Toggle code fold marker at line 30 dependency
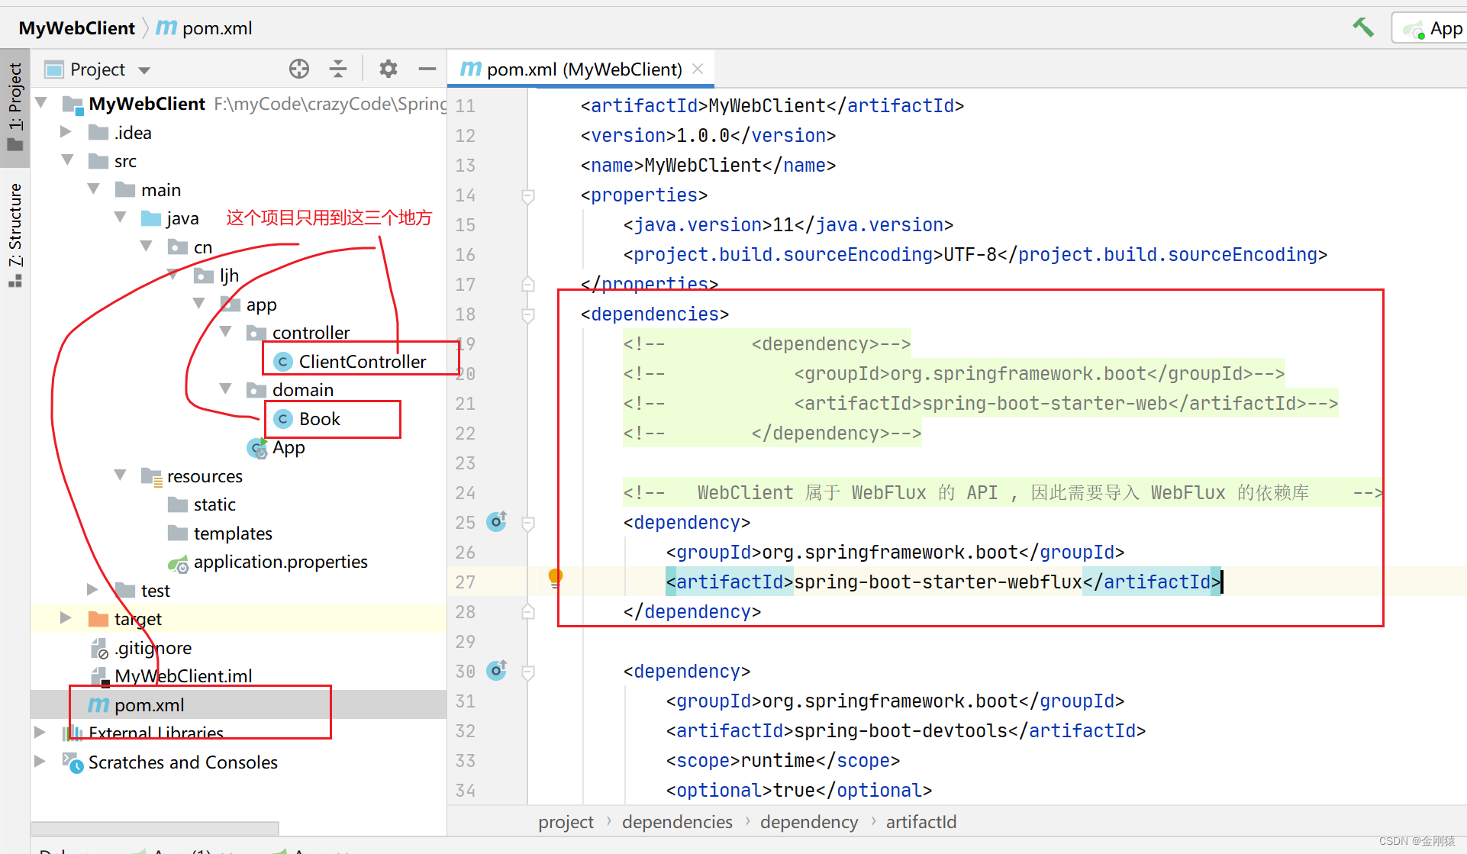 [527, 672]
